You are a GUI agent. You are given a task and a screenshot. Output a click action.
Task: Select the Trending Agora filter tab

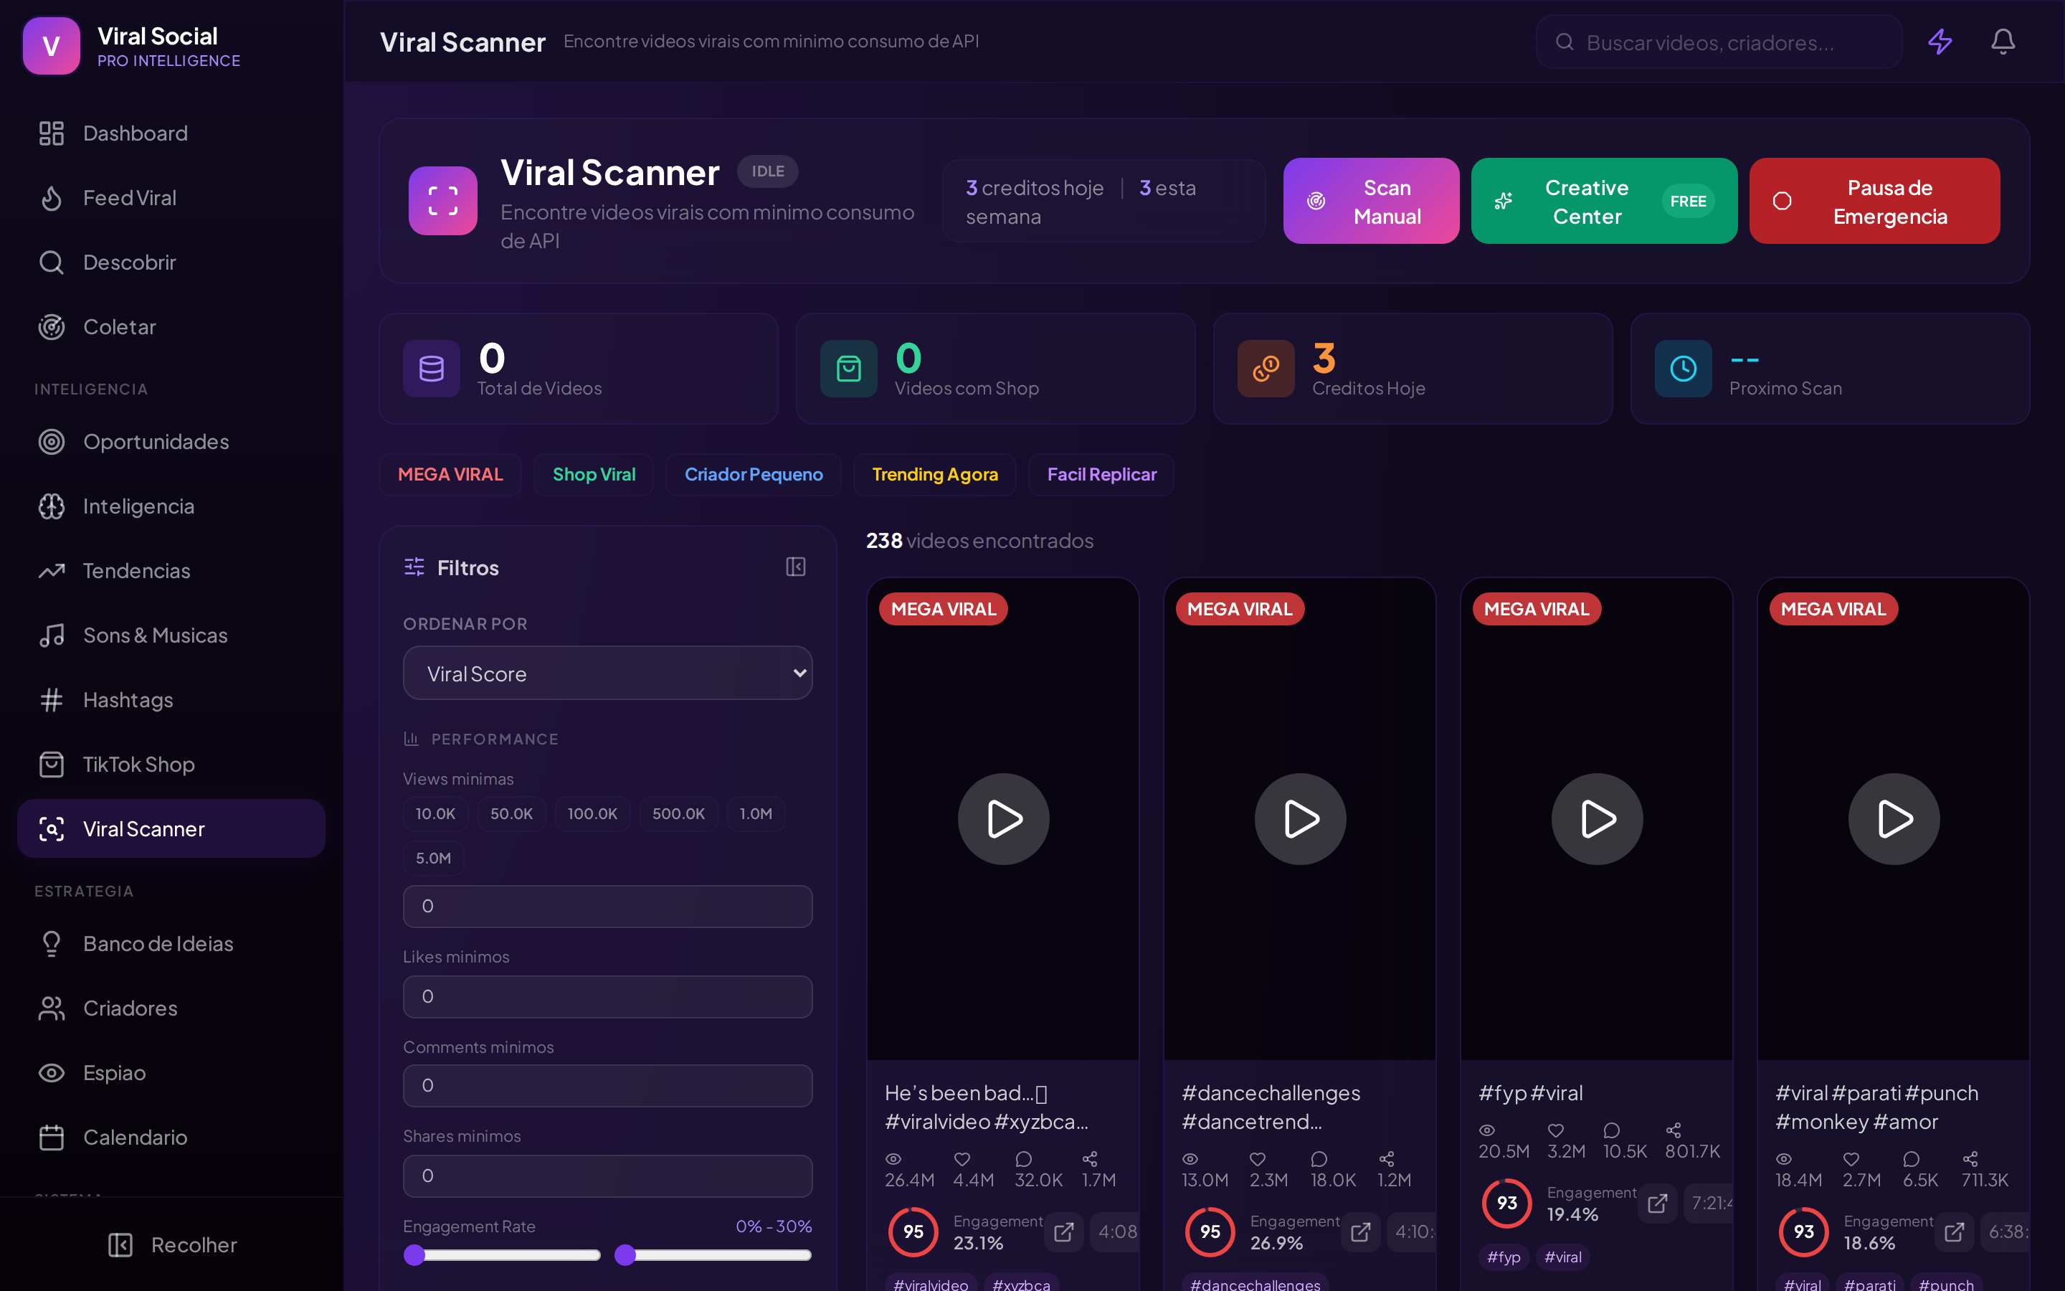point(934,475)
